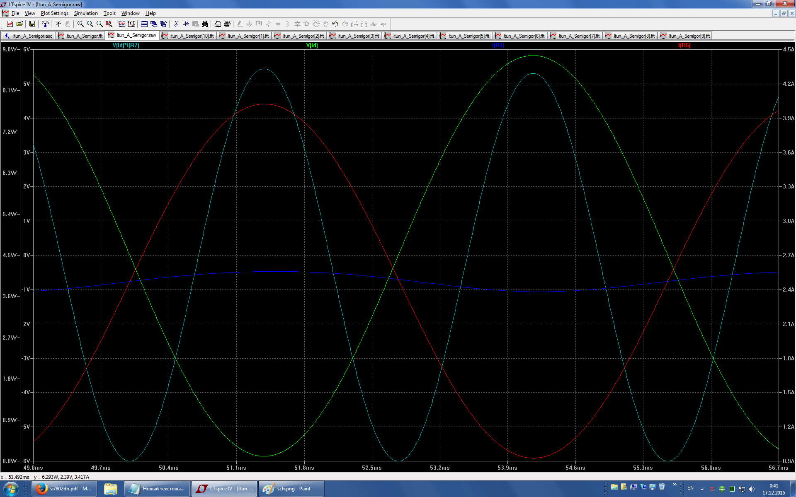Click the cursor coordinates status bar readout
The height and width of the screenshot is (497, 796).
click(45, 477)
